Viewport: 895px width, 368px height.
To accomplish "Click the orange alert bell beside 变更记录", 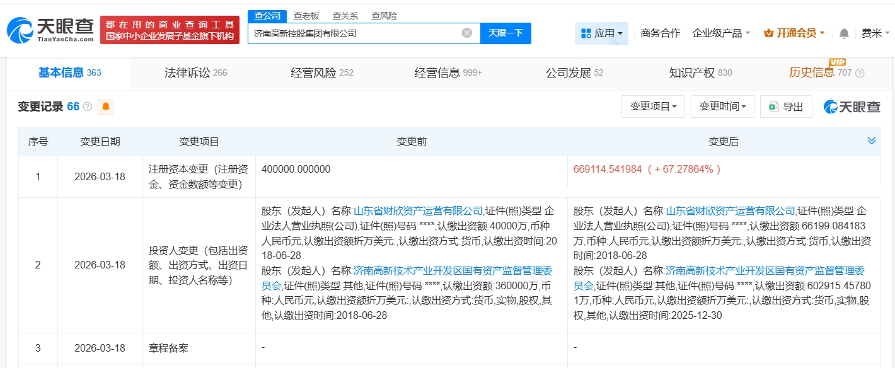I will click(x=106, y=106).
